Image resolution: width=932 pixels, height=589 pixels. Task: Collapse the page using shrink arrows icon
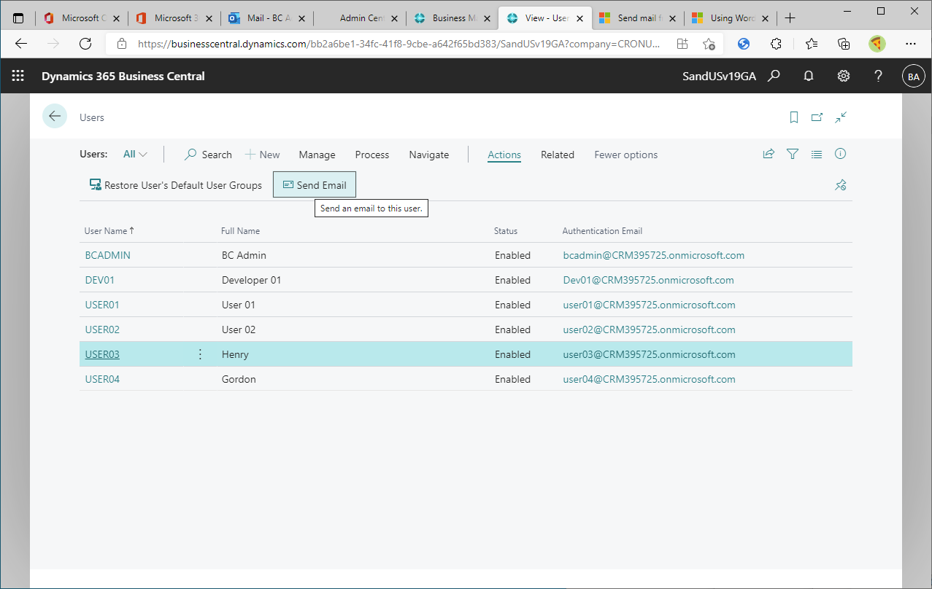(x=842, y=117)
